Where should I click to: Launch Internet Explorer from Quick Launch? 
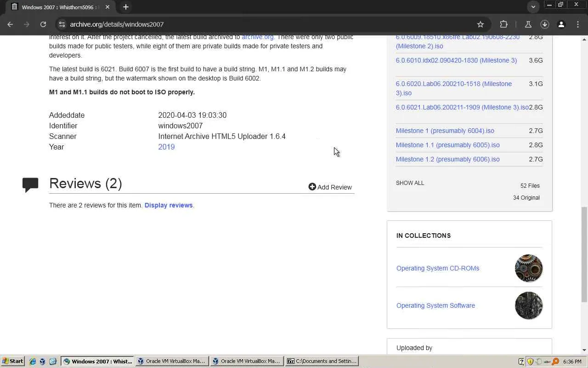(33, 361)
